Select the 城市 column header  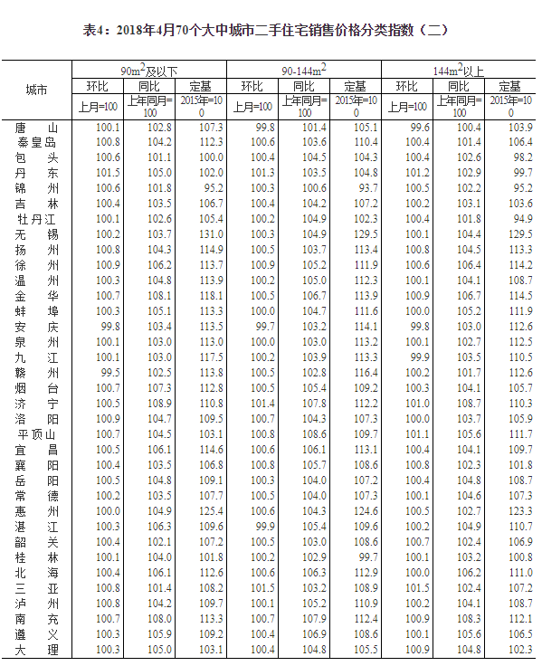pyautogui.click(x=36, y=90)
